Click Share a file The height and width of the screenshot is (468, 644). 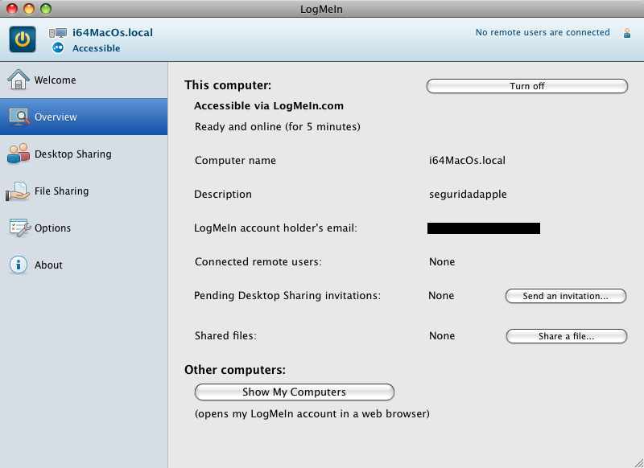click(x=565, y=336)
